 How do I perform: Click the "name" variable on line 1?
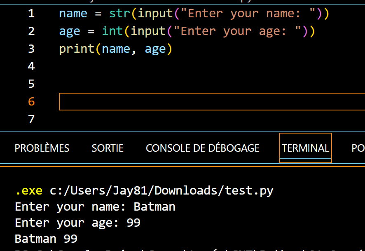pyautogui.click(x=73, y=14)
